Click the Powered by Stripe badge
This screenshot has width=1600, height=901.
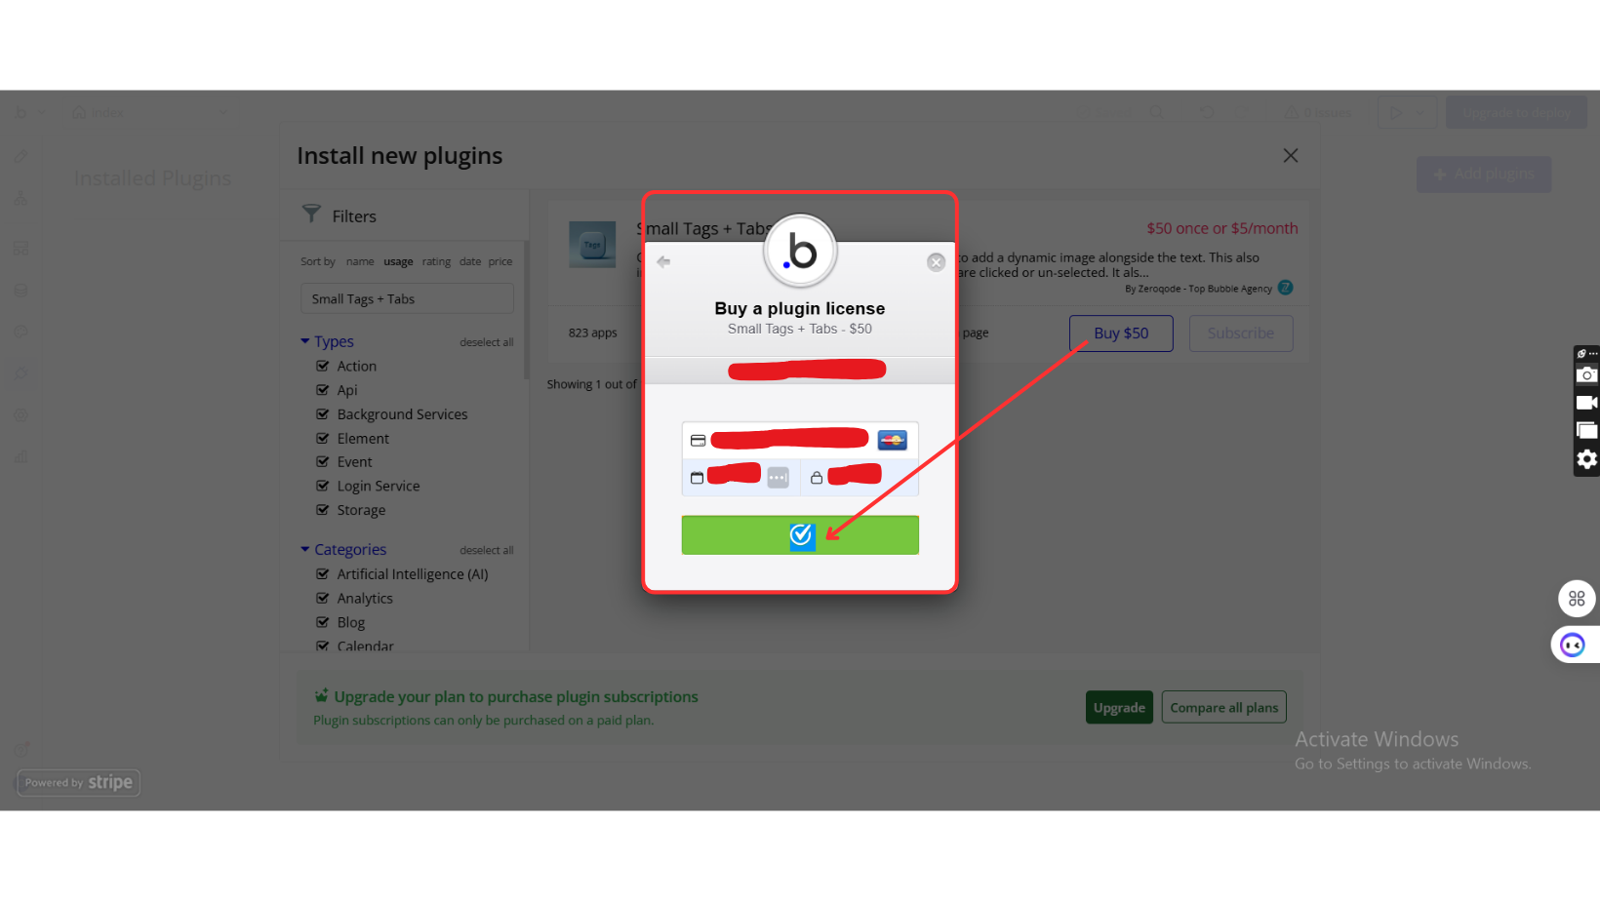tap(79, 782)
